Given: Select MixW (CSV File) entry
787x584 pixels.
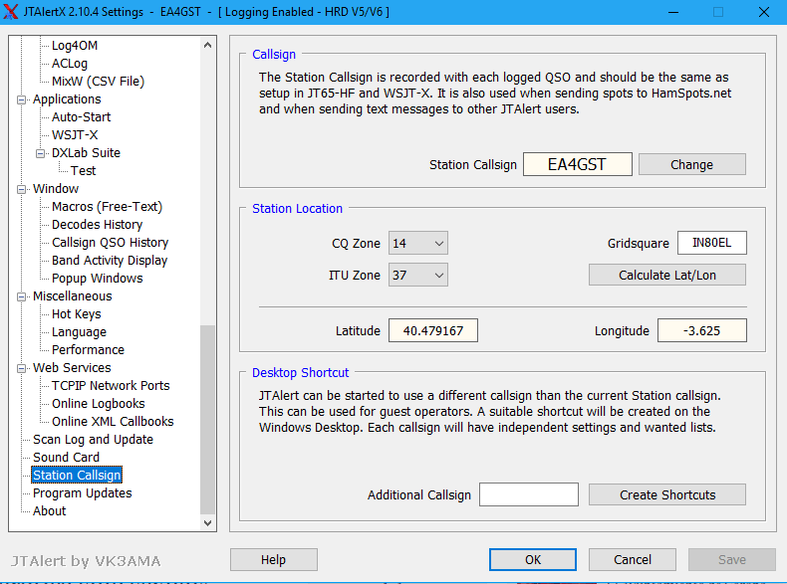Looking at the screenshot, I should click(98, 82).
